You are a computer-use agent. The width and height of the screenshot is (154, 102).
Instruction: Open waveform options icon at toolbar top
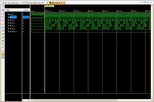click(3, 6)
